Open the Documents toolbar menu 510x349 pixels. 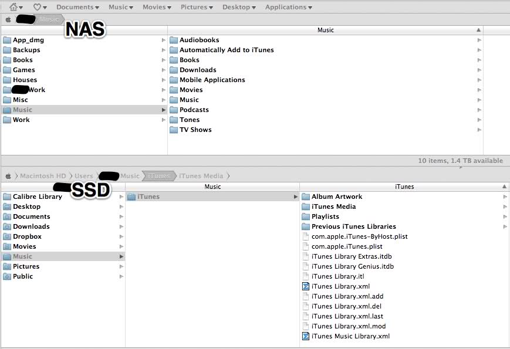tap(77, 7)
